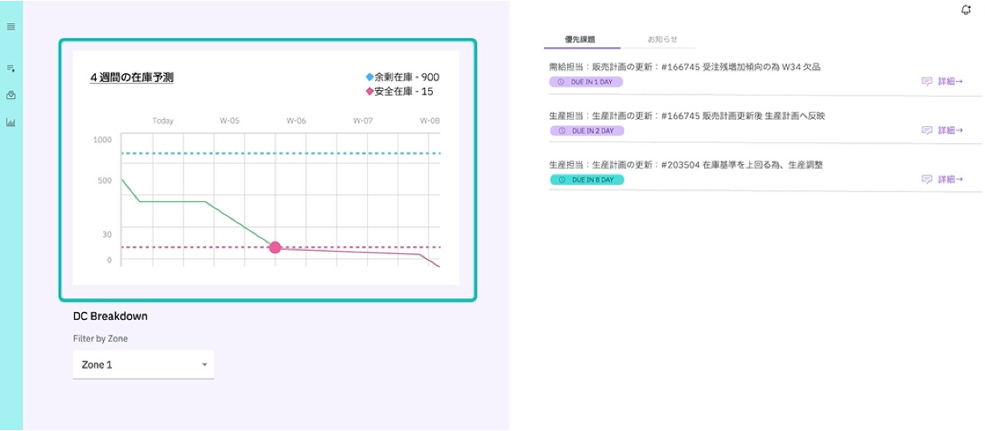Expand the Zone 1 filter dropdown

(143, 364)
